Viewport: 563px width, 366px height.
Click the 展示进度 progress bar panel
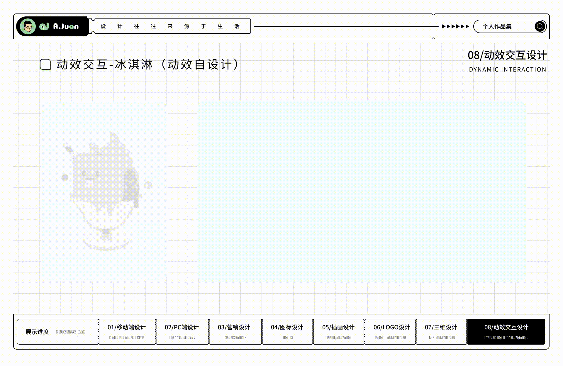[x=57, y=331]
